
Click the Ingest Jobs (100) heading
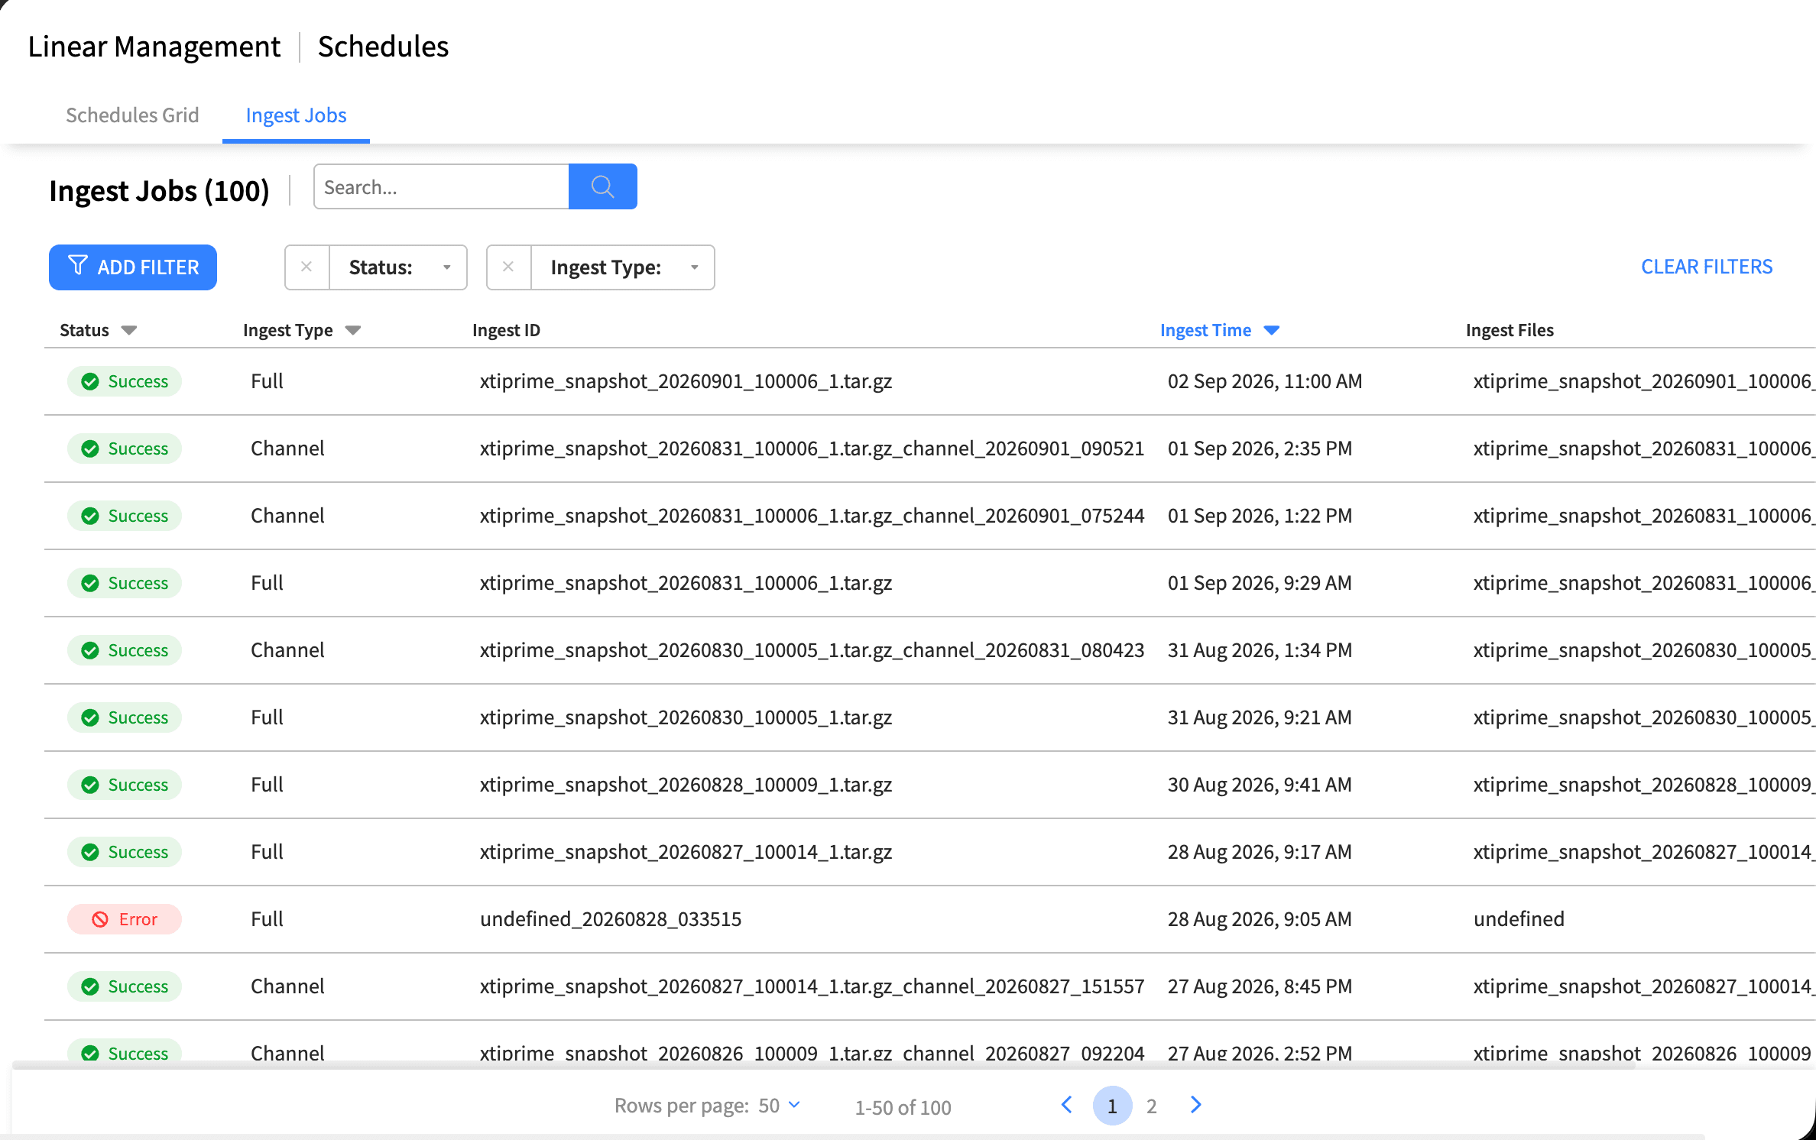pos(159,191)
